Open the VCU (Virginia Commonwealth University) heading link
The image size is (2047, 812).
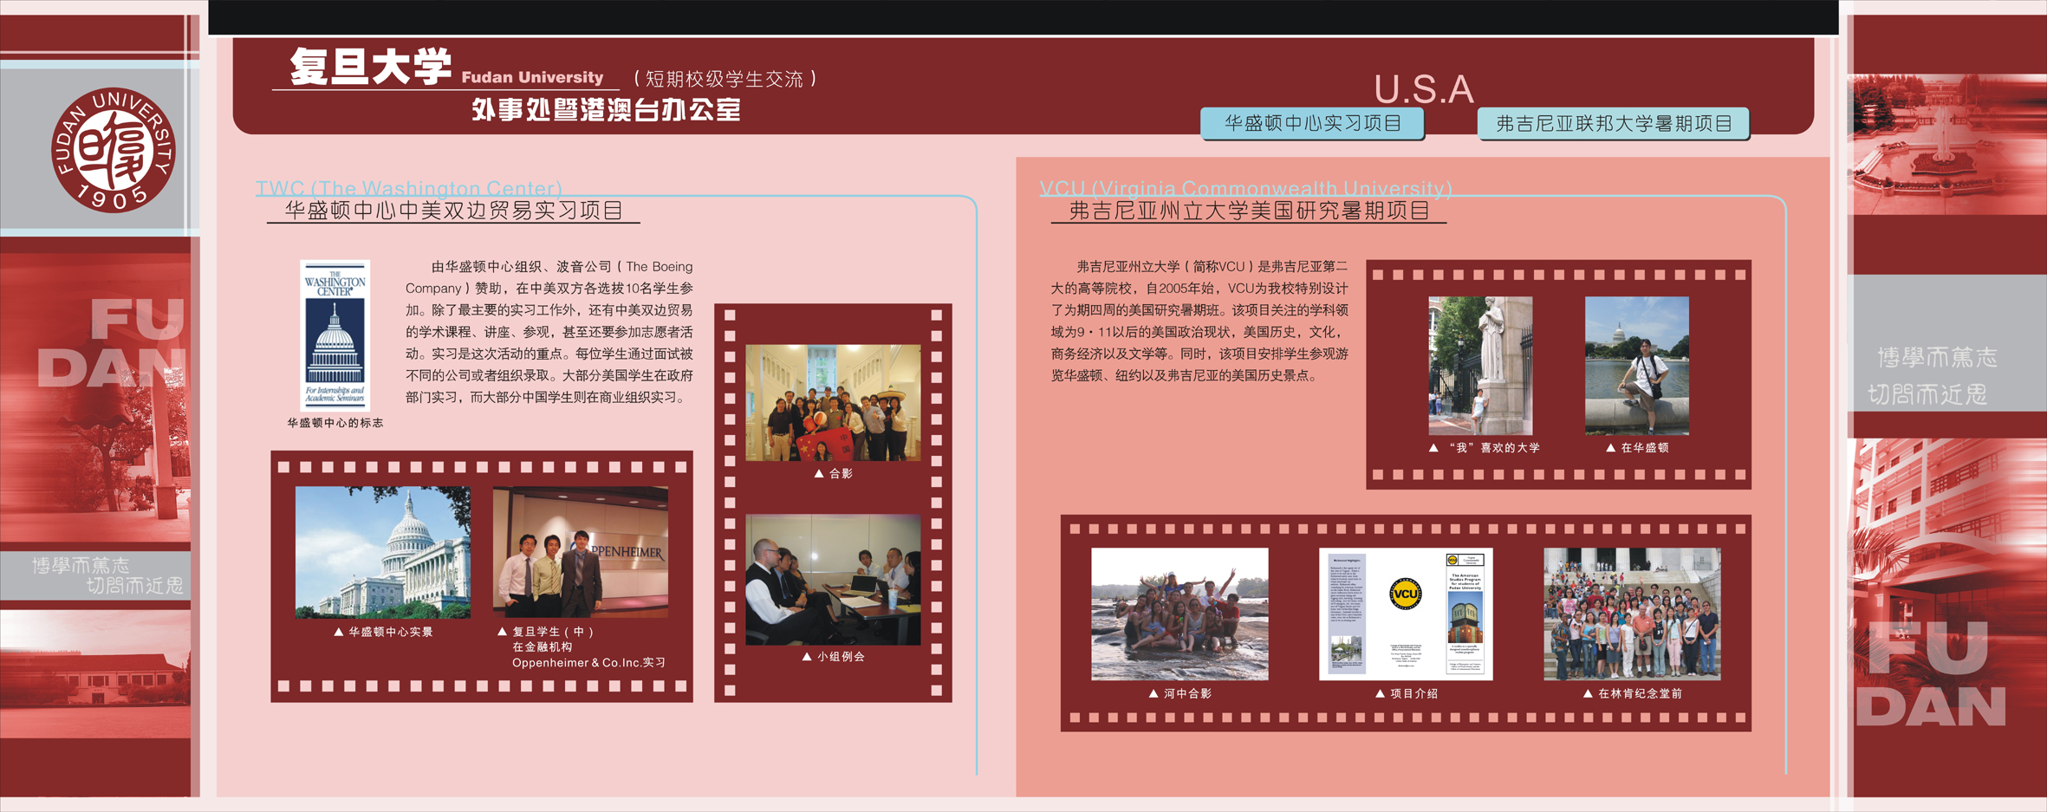pos(1245,188)
